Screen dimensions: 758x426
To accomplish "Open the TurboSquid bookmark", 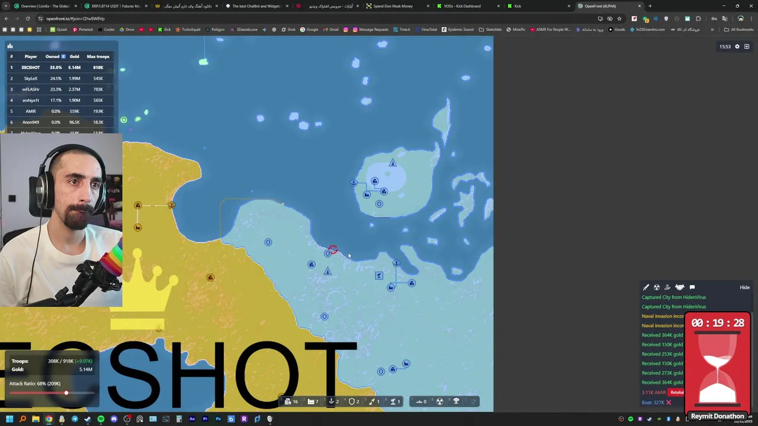I will click(188, 30).
